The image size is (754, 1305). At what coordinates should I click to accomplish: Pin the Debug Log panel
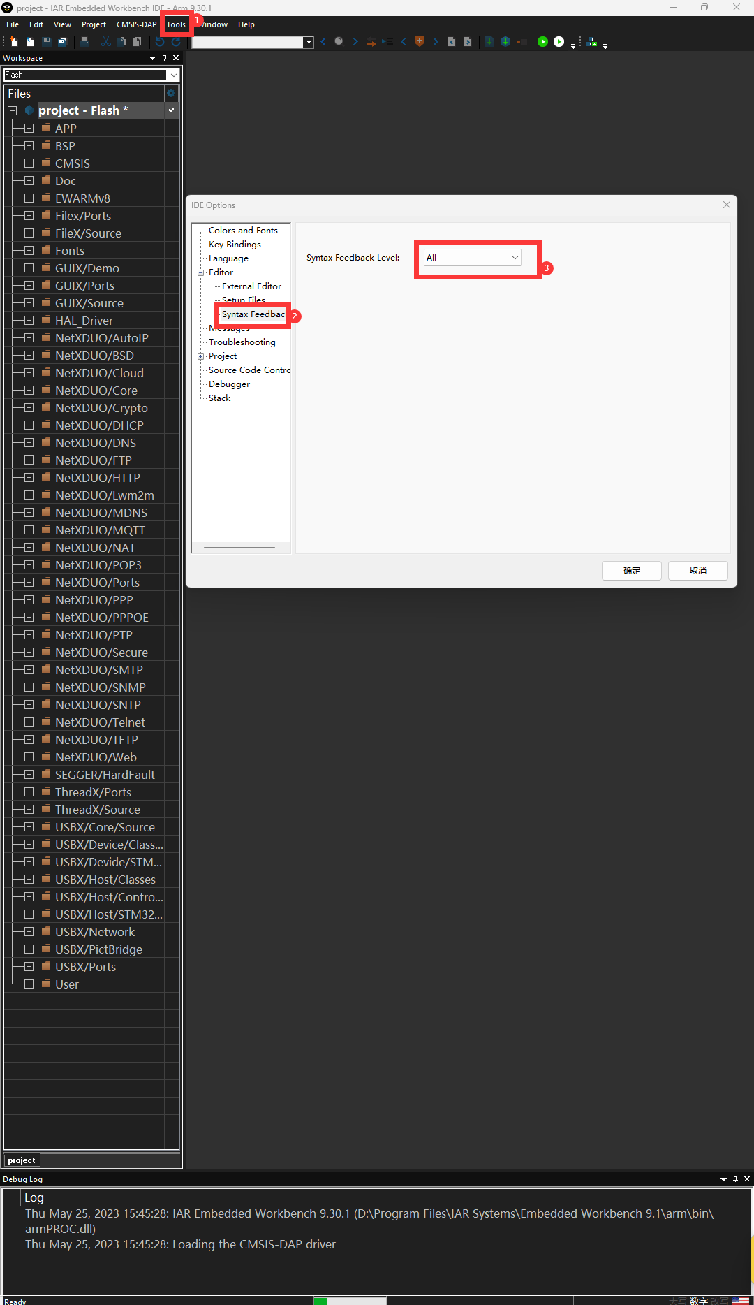(735, 1179)
